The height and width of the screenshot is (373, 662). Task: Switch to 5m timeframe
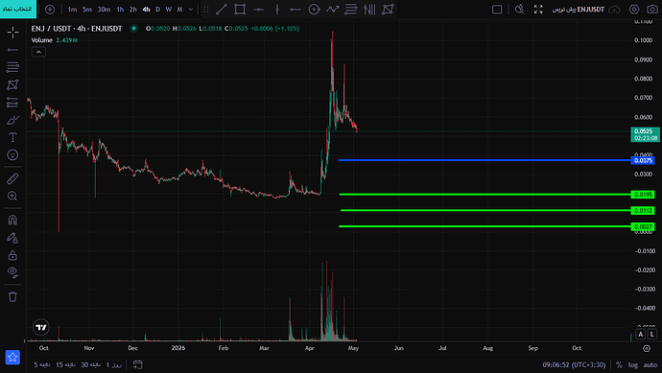click(87, 10)
